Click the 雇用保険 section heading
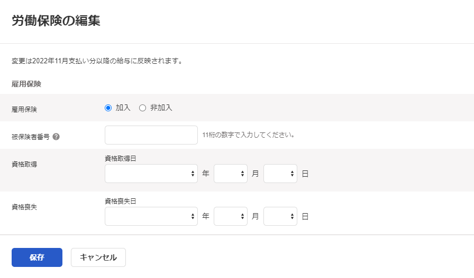Viewport: 474px width, 278px height. coord(26,84)
